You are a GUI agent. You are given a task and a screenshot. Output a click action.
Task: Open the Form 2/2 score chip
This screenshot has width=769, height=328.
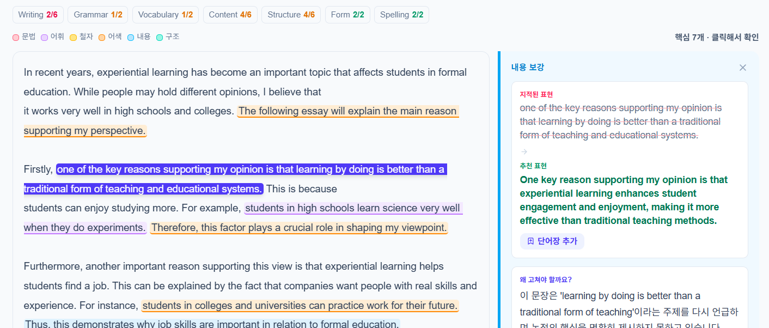[x=347, y=15]
